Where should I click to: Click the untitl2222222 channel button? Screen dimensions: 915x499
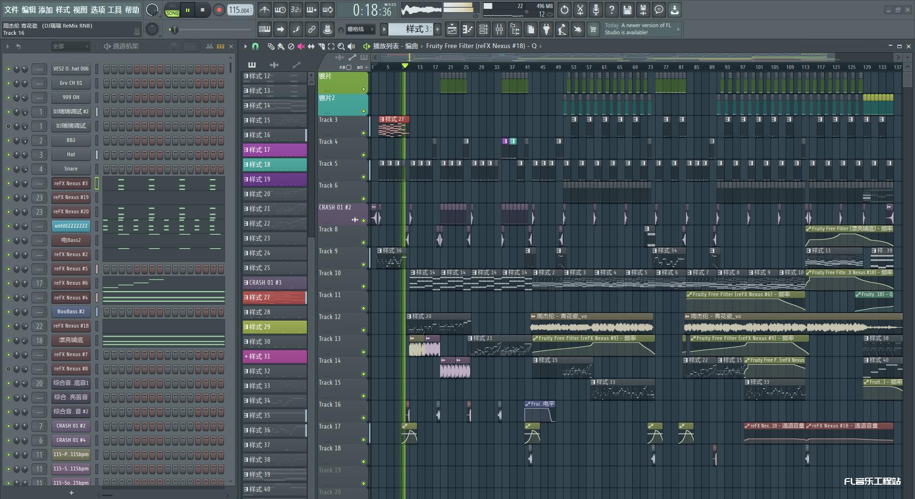[x=71, y=226]
